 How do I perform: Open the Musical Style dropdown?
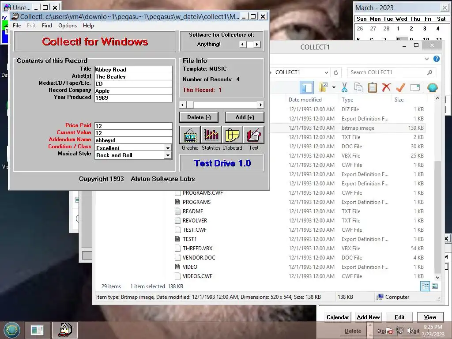pos(168,155)
